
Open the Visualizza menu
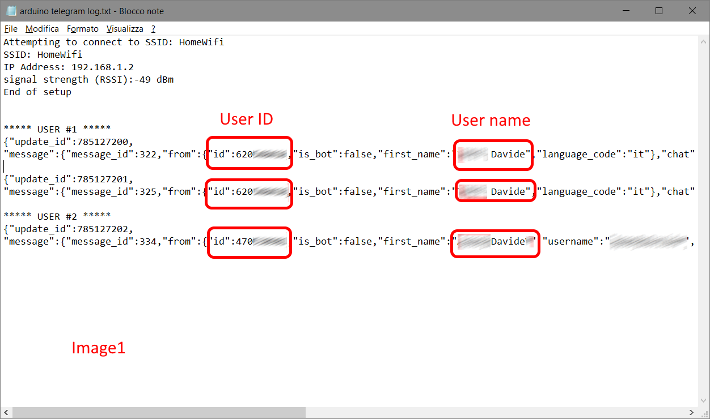point(125,29)
